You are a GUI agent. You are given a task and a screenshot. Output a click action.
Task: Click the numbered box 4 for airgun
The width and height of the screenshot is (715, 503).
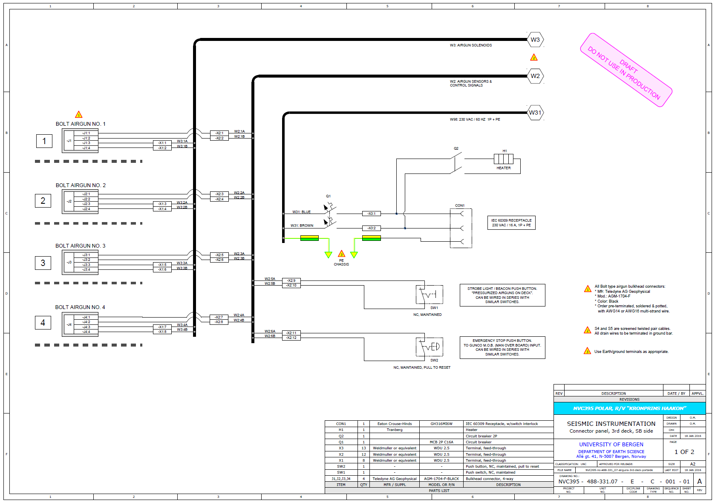[43, 323]
